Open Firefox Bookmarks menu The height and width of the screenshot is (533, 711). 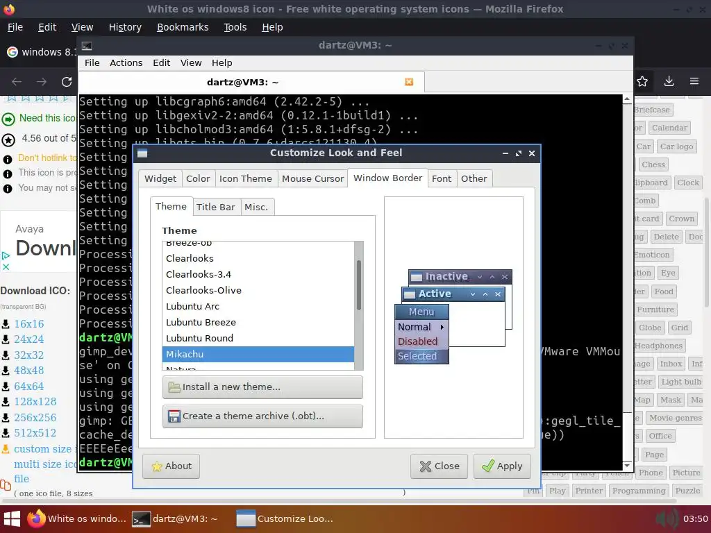click(x=183, y=27)
